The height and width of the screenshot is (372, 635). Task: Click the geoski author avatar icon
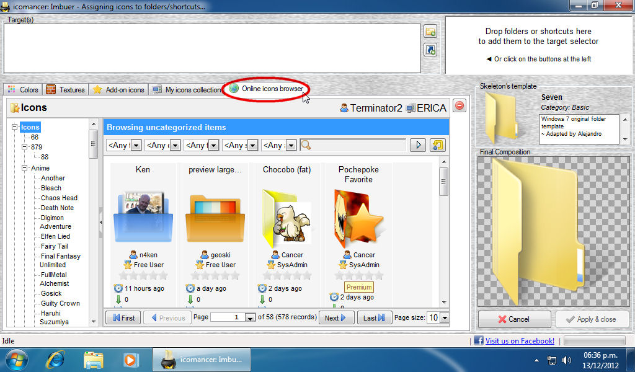205,255
